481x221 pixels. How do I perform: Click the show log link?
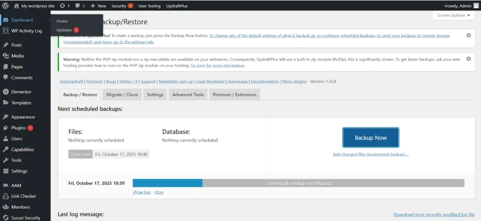141,192
